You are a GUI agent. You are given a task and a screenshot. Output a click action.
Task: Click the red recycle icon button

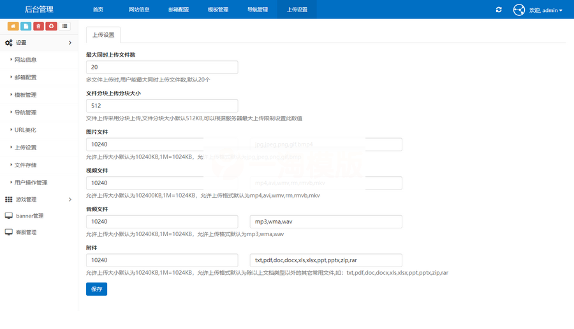tap(52, 26)
